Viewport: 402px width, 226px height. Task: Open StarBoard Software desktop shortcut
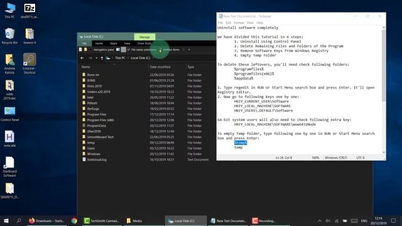point(10,166)
